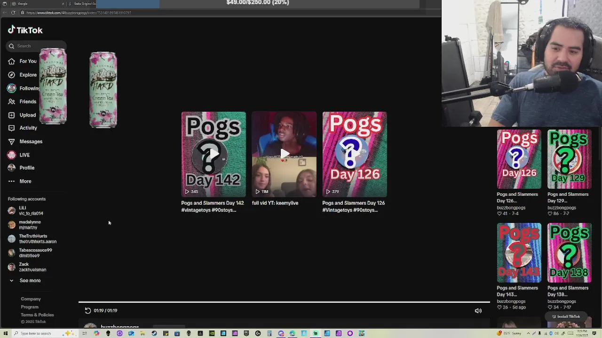
Task: Open the Activity notifications
Action: pyautogui.click(x=23, y=128)
